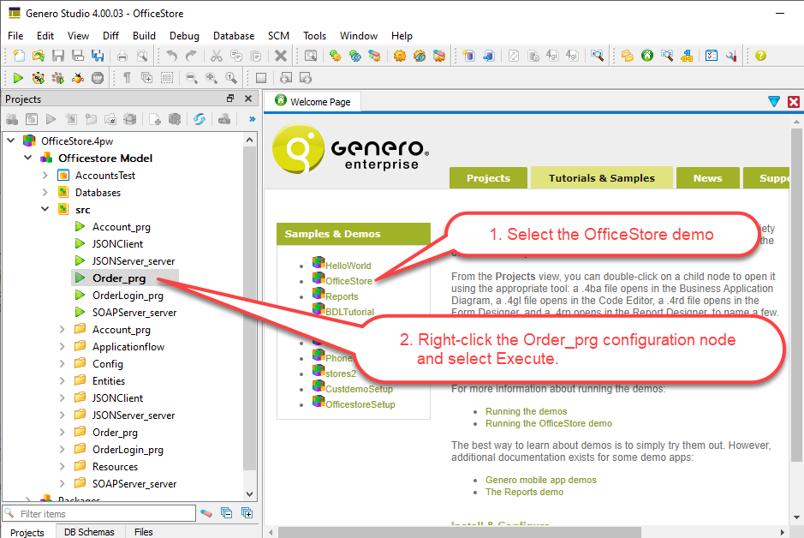Open the Print toolbar icon

point(121,55)
